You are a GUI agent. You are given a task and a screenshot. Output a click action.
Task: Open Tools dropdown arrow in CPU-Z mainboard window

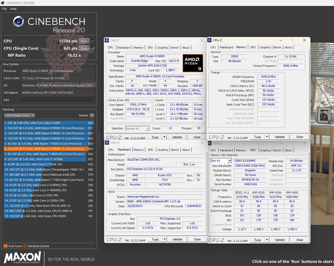point(165,239)
